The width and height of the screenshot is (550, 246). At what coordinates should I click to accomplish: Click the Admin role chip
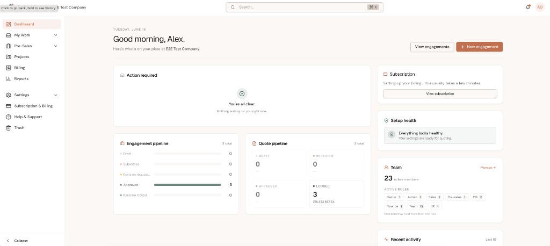click(415, 197)
